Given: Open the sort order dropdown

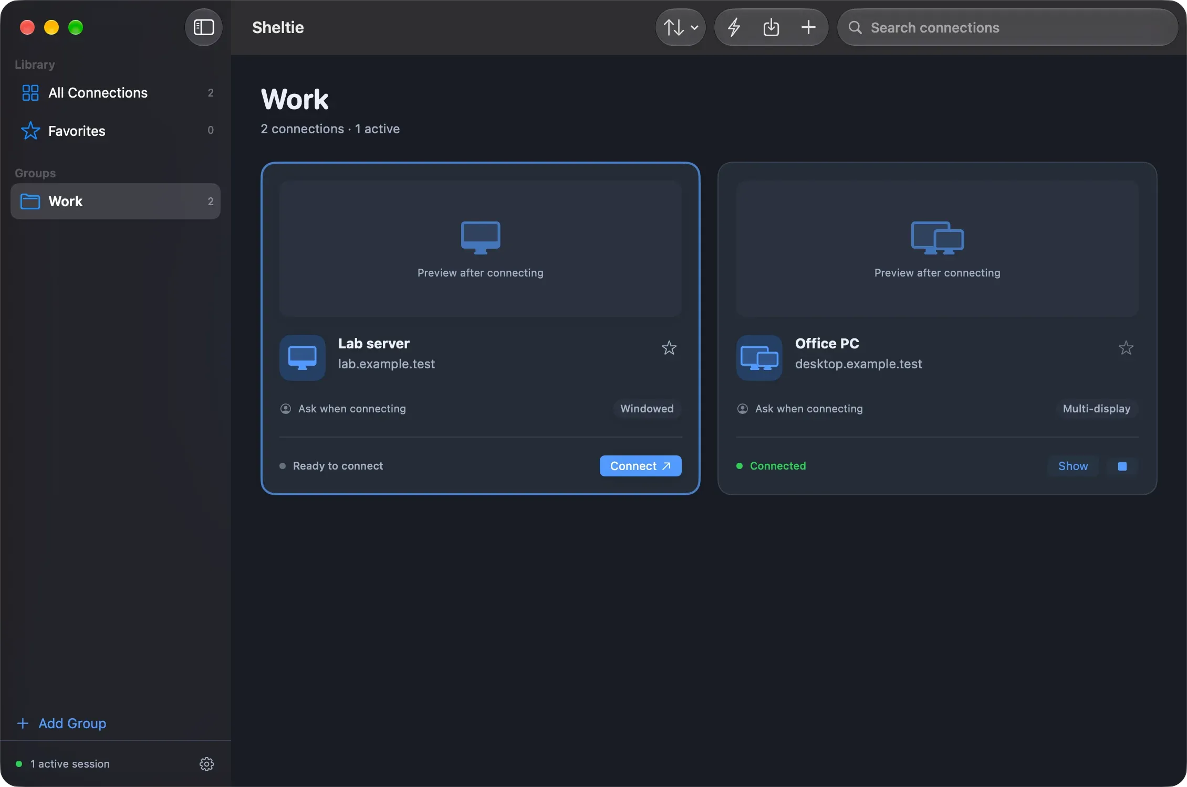Looking at the screenshot, I should [x=681, y=27].
